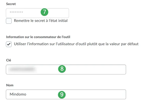
Task: Click the Information sur le consommateur de l'outil heading
Action: (x=38, y=37)
